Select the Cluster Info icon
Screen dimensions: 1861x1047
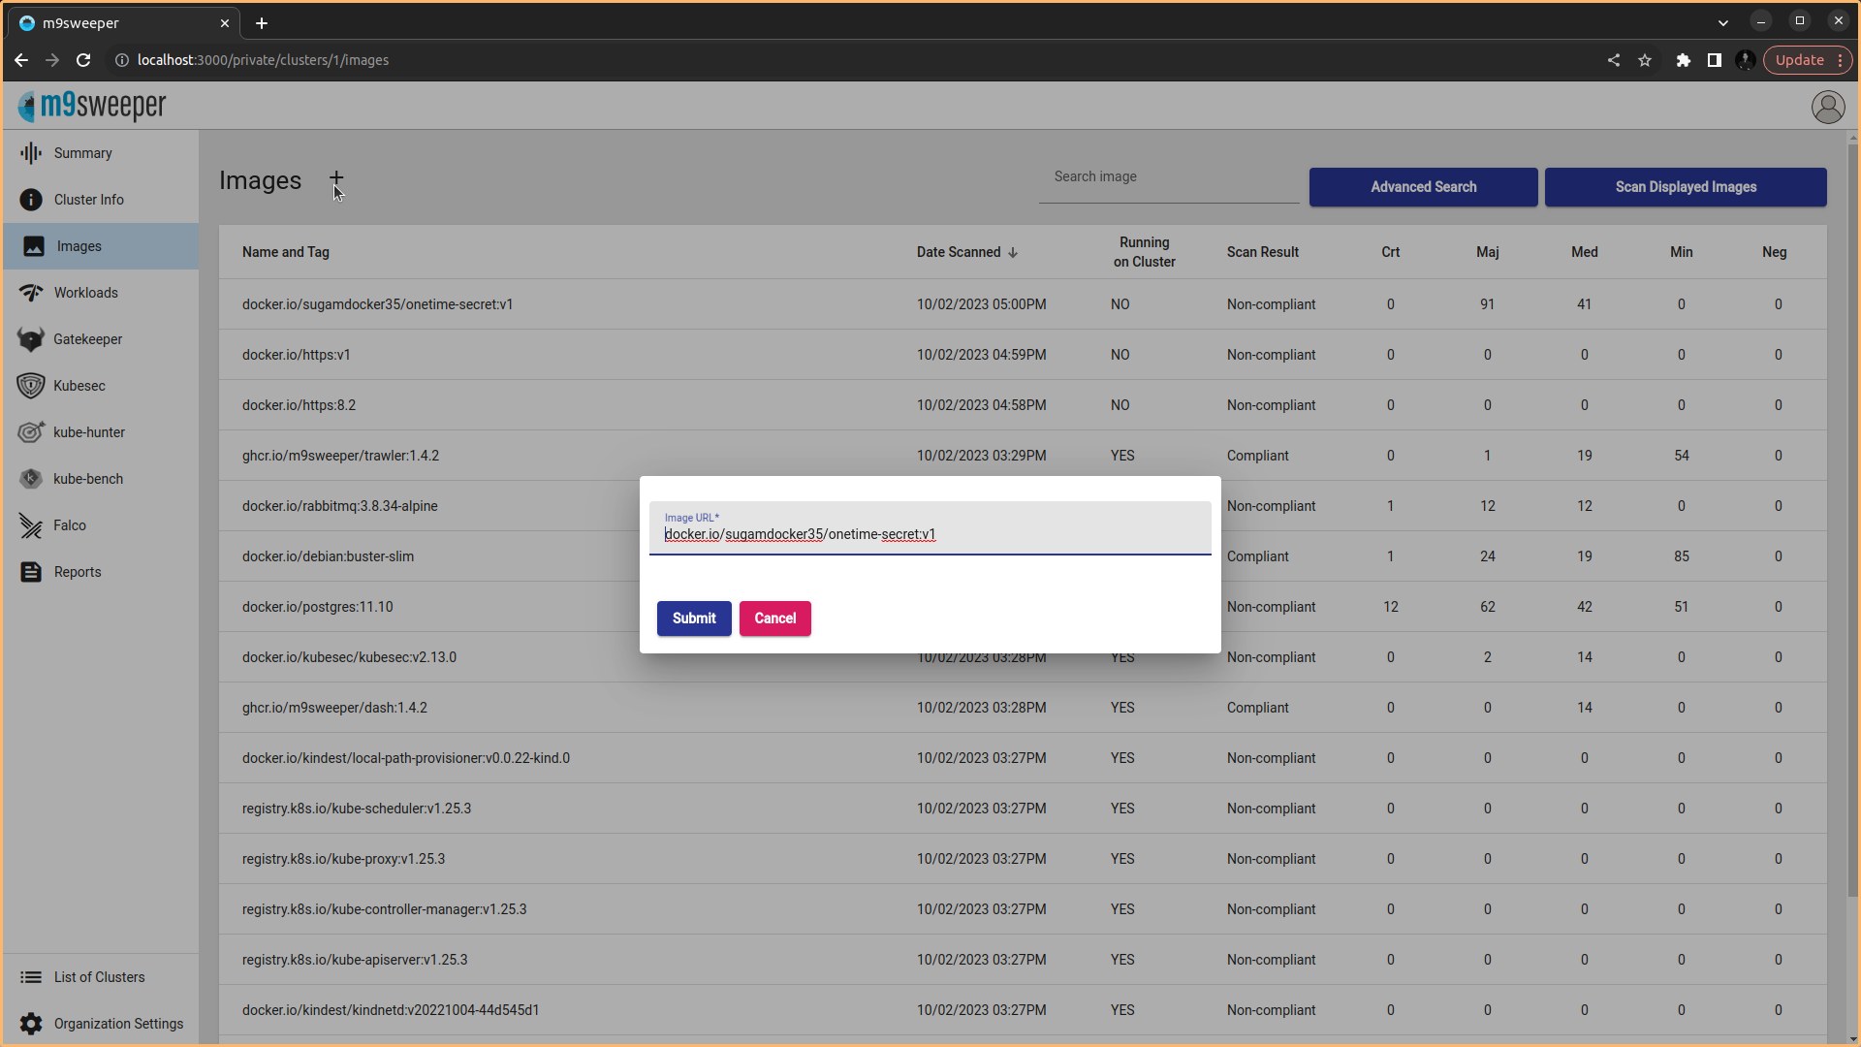[x=31, y=200]
